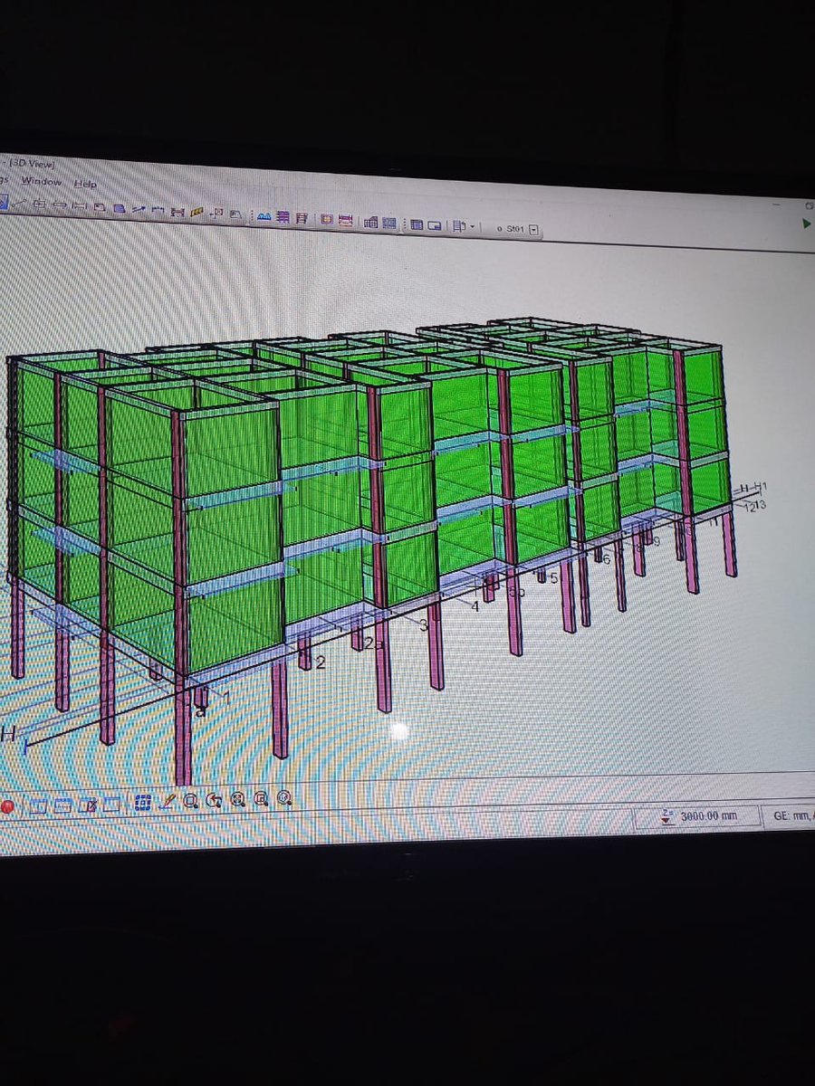Click the purple striped table toolbar icon
Screen dimensions: 815x1086
coord(282,217)
